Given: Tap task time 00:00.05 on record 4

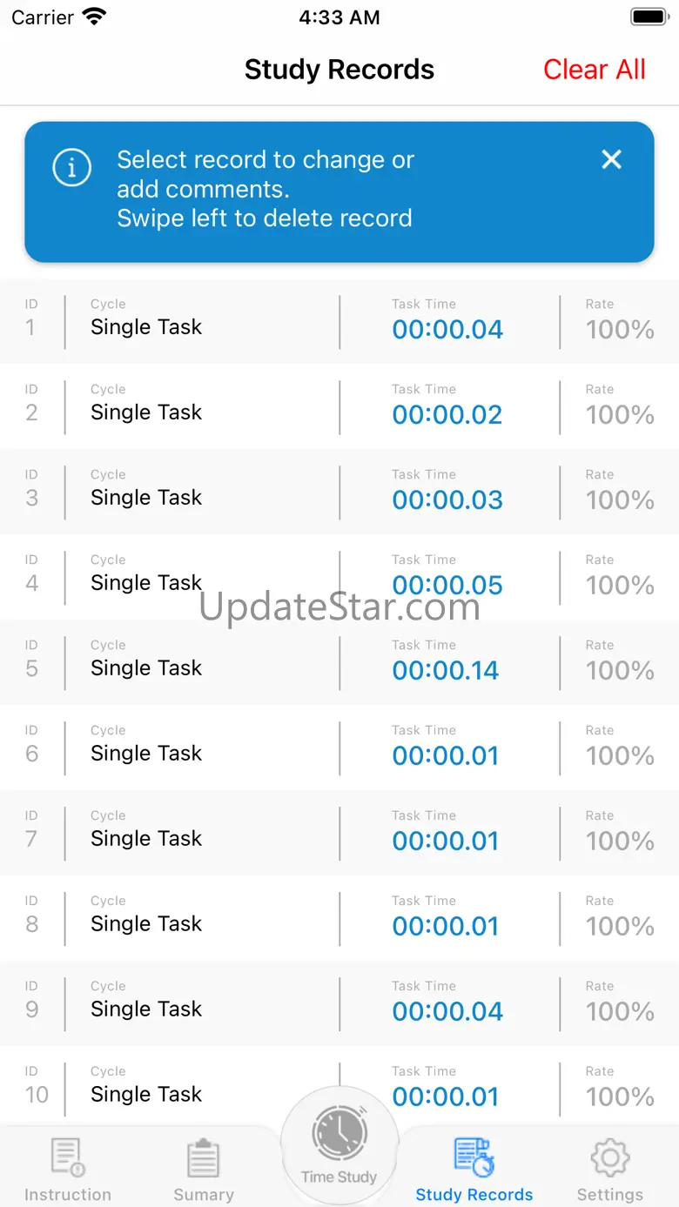Looking at the screenshot, I should [x=447, y=585].
